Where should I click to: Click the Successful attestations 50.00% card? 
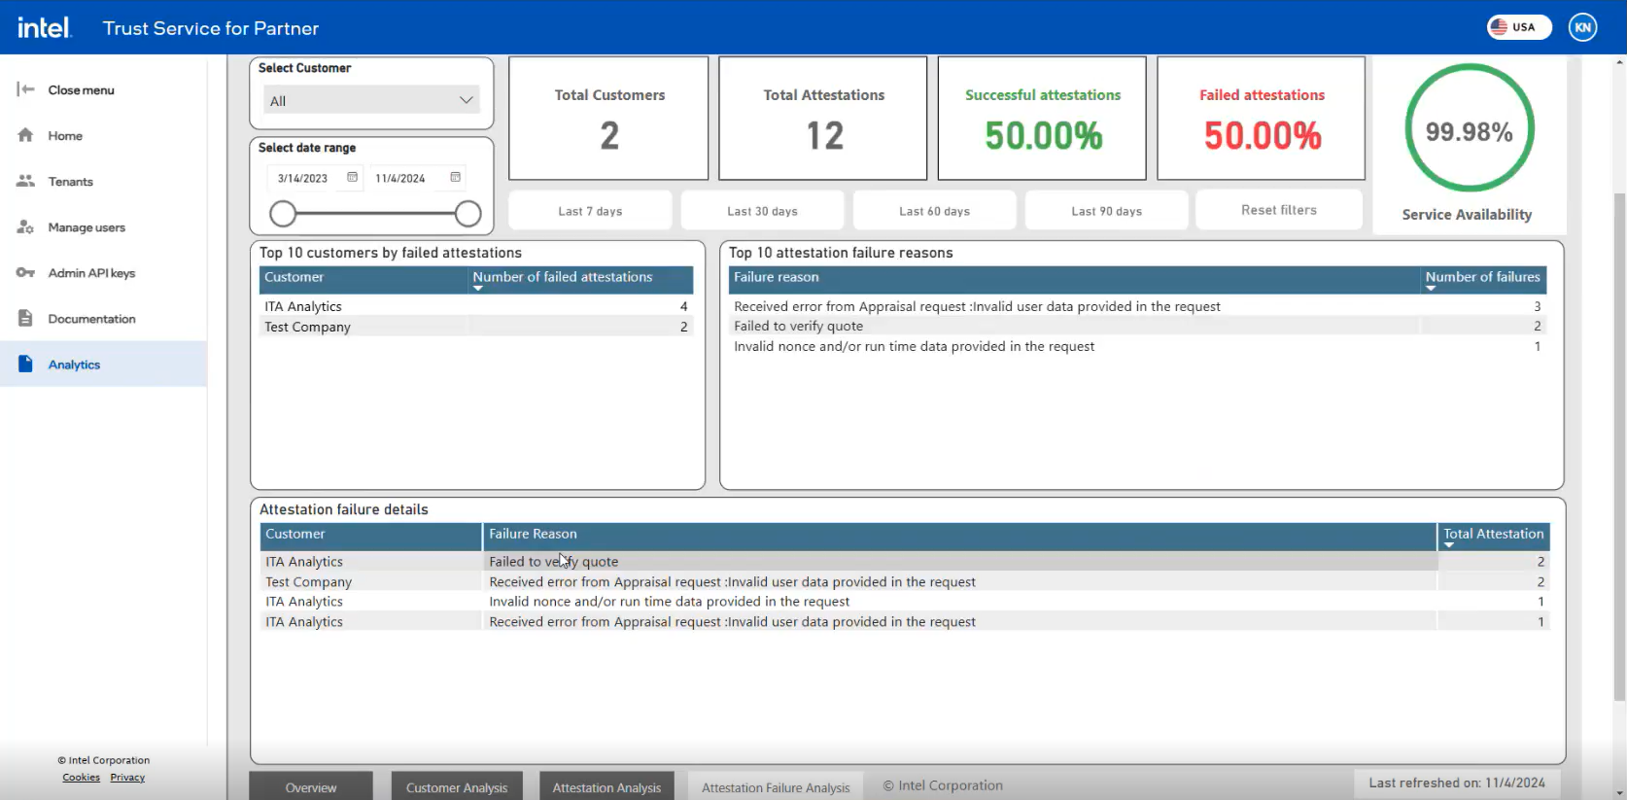1042,118
